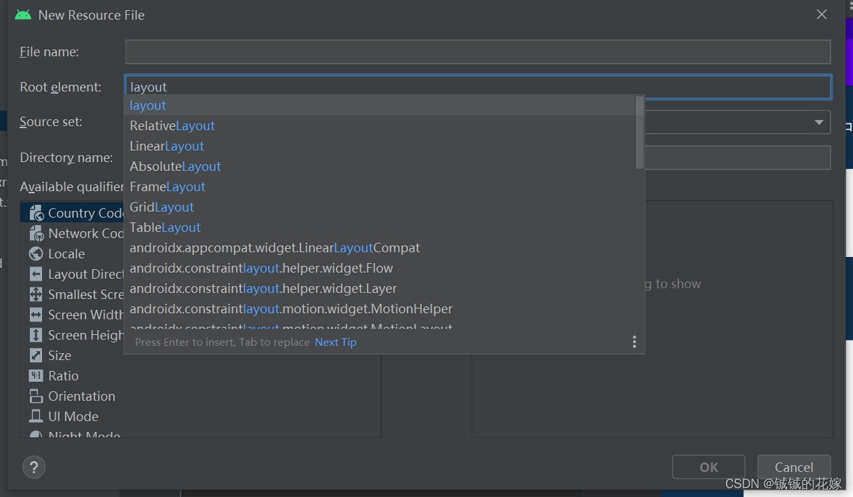Choose constraintlayout helper Layer suggestion
The height and width of the screenshot is (497, 853).
[x=379, y=288]
